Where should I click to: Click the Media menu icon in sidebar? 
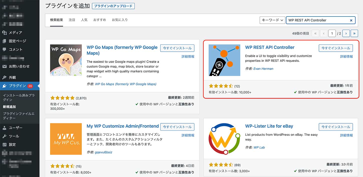pyautogui.click(x=4, y=33)
